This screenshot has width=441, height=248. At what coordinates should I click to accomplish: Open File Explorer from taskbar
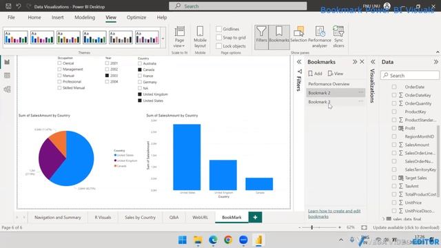click(198, 240)
